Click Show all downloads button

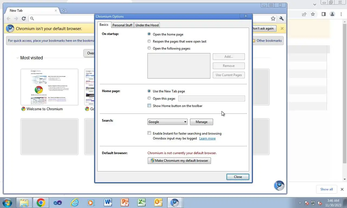(x=326, y=189)
